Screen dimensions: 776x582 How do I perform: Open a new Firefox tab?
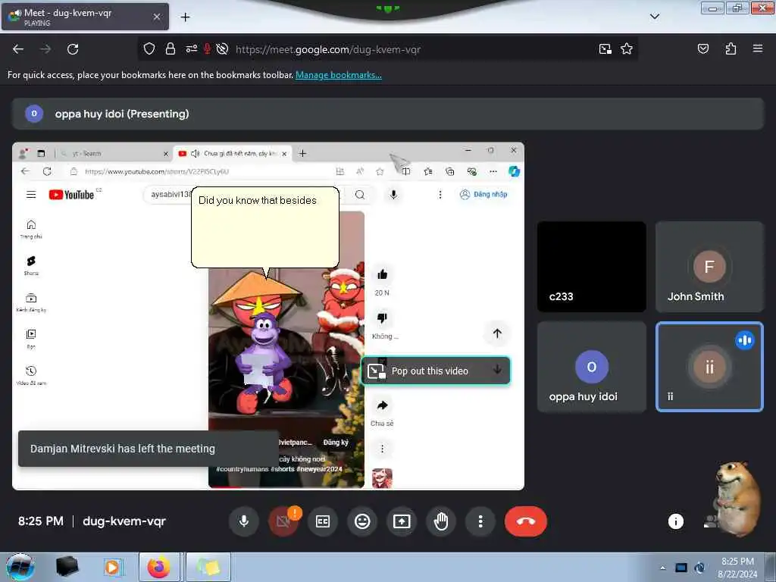click(x=185, y=17)
